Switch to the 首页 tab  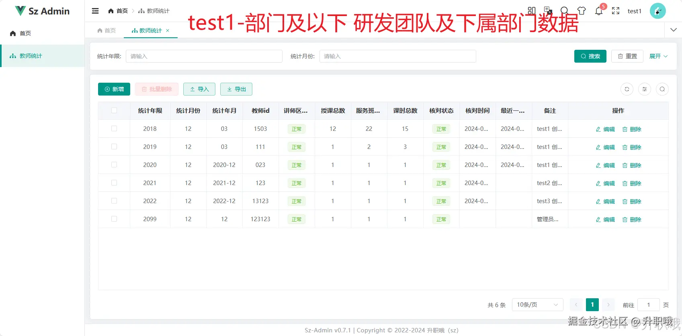[x=106, y=31]
